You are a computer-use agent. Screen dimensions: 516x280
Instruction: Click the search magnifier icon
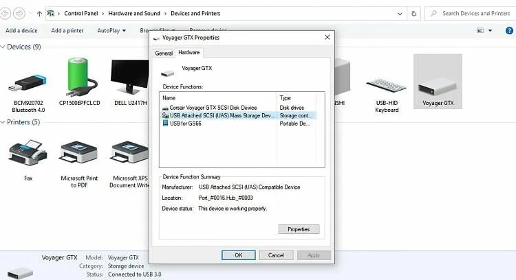point(433,14)
